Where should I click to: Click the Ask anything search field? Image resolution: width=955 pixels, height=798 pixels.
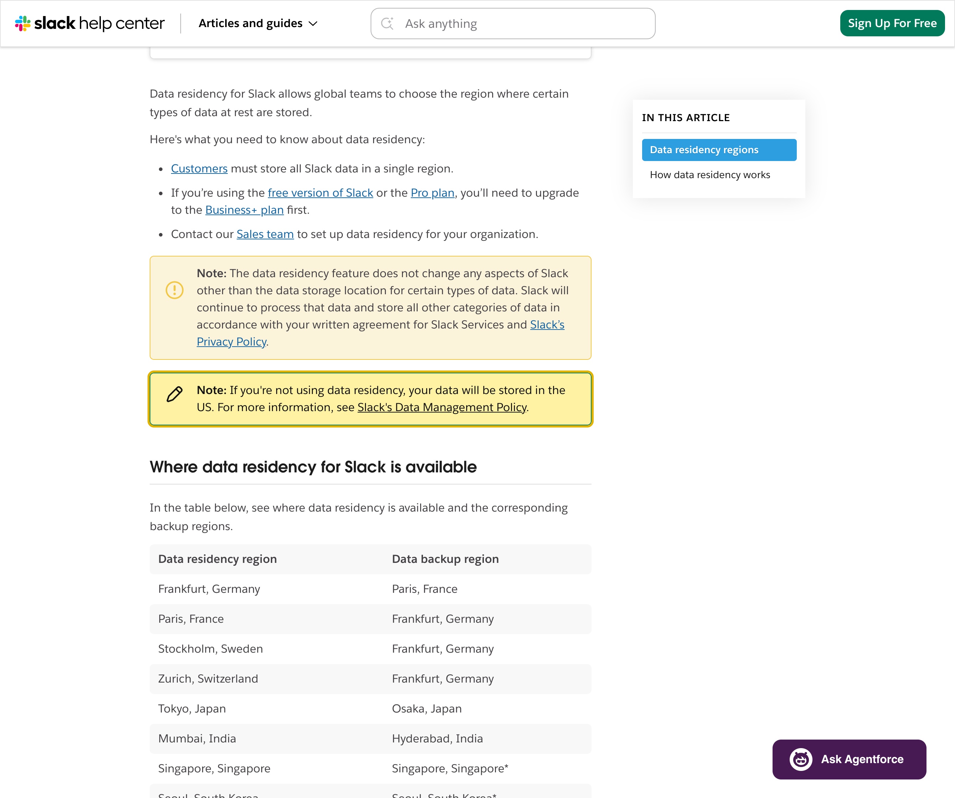[512, 24]
